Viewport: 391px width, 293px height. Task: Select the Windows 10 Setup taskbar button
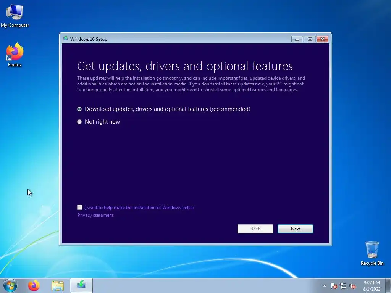tap(81, 285)
